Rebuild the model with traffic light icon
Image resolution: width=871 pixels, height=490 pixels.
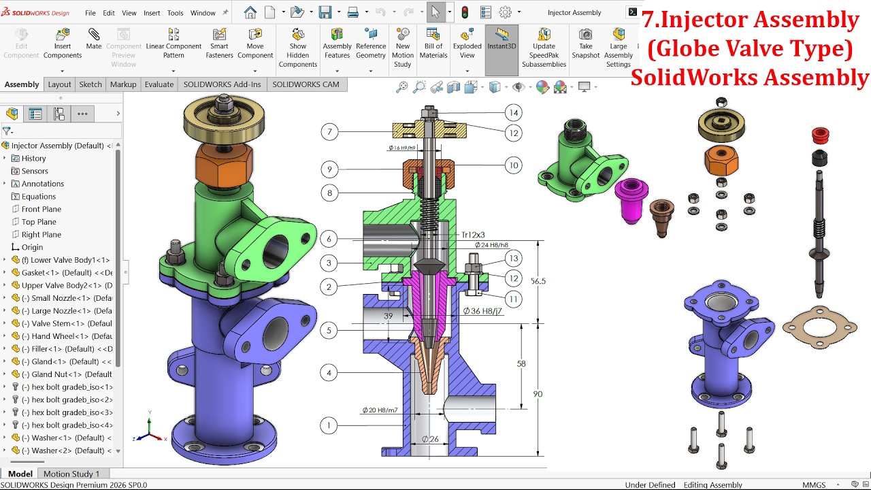click(x=465, y=12)
